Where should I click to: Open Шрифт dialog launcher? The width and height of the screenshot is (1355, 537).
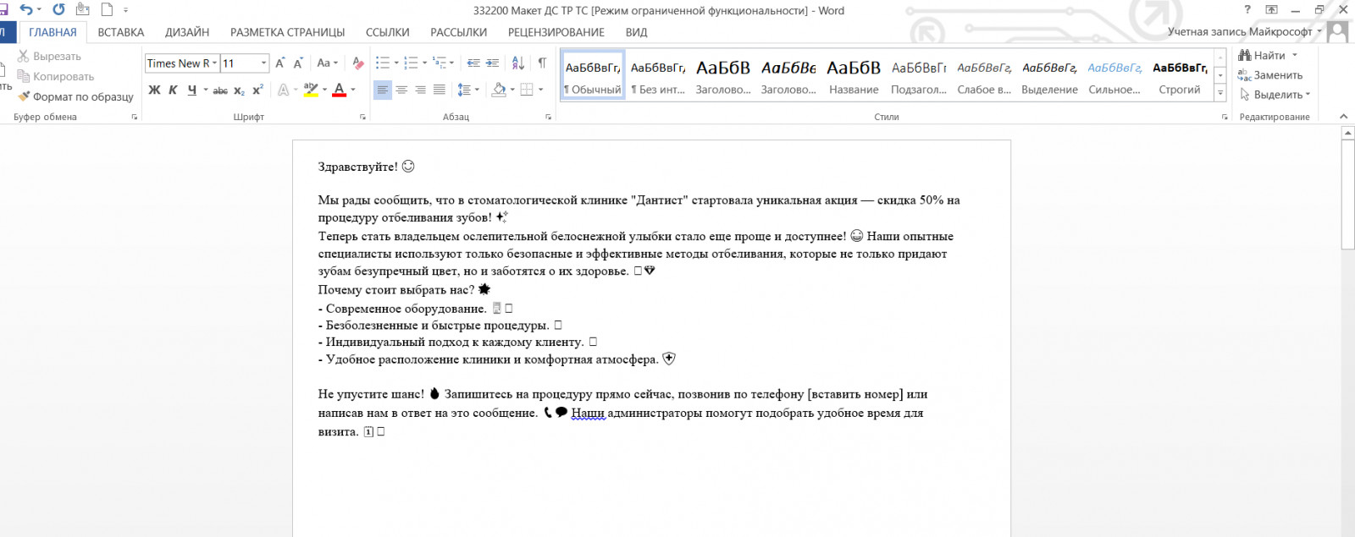(363, 117)
